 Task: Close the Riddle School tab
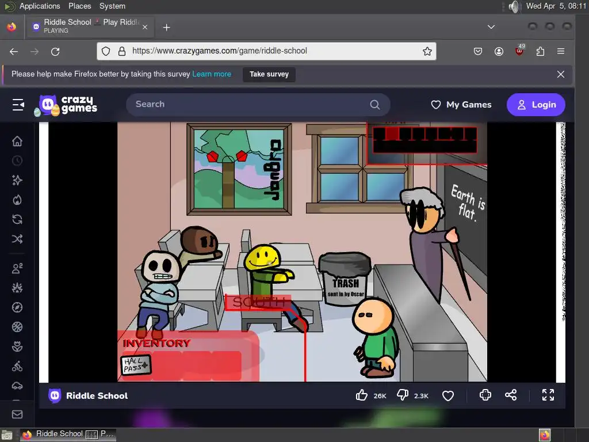145,27
